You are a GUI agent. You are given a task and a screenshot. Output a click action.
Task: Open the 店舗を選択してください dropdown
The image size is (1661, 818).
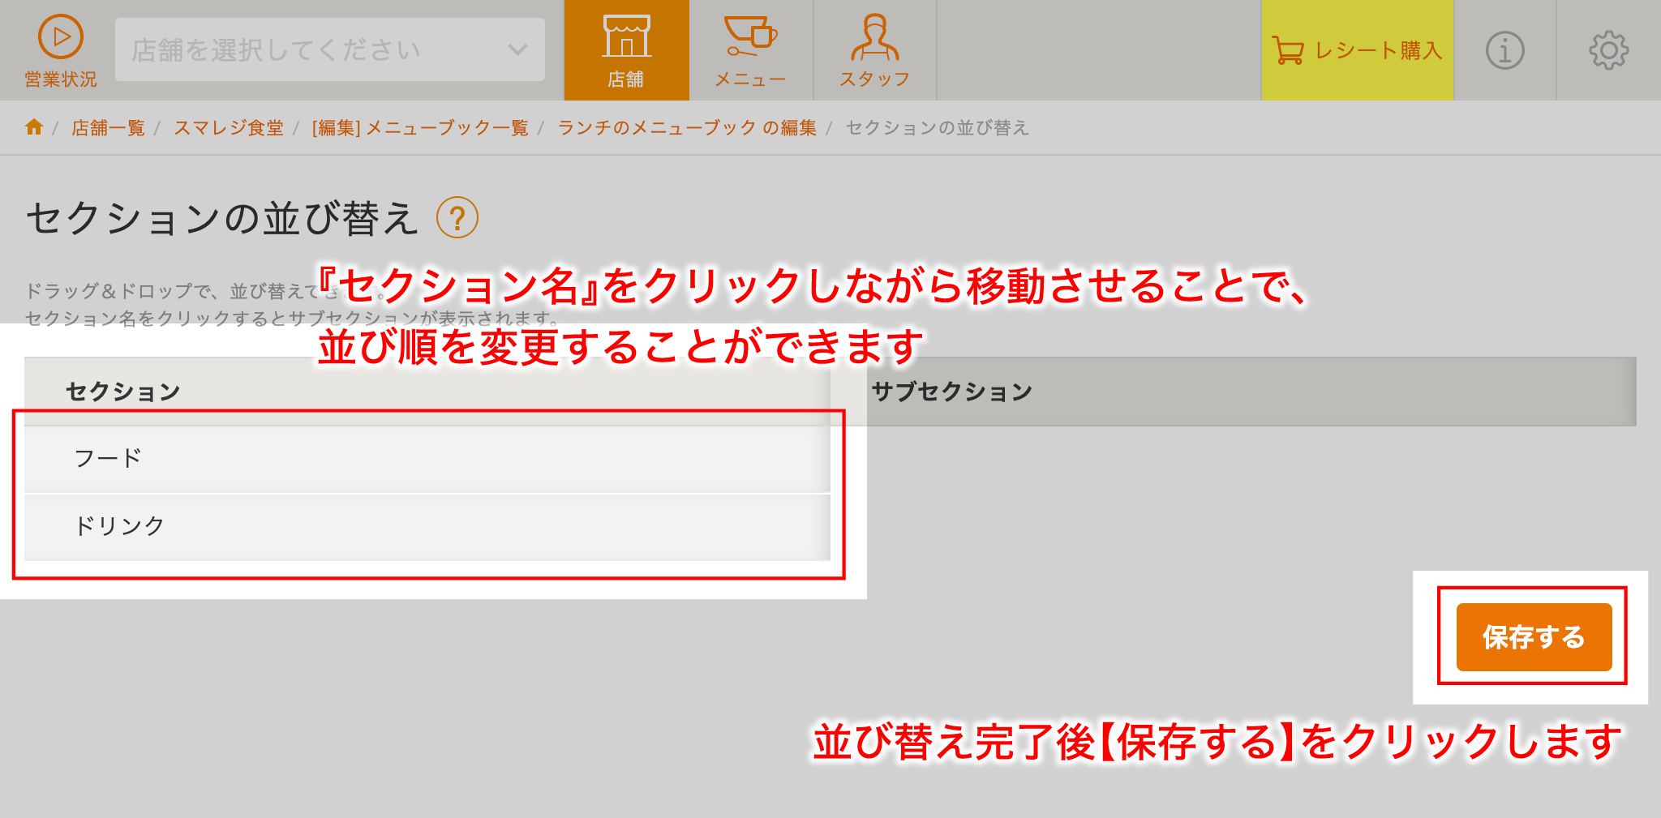point(330,49)
